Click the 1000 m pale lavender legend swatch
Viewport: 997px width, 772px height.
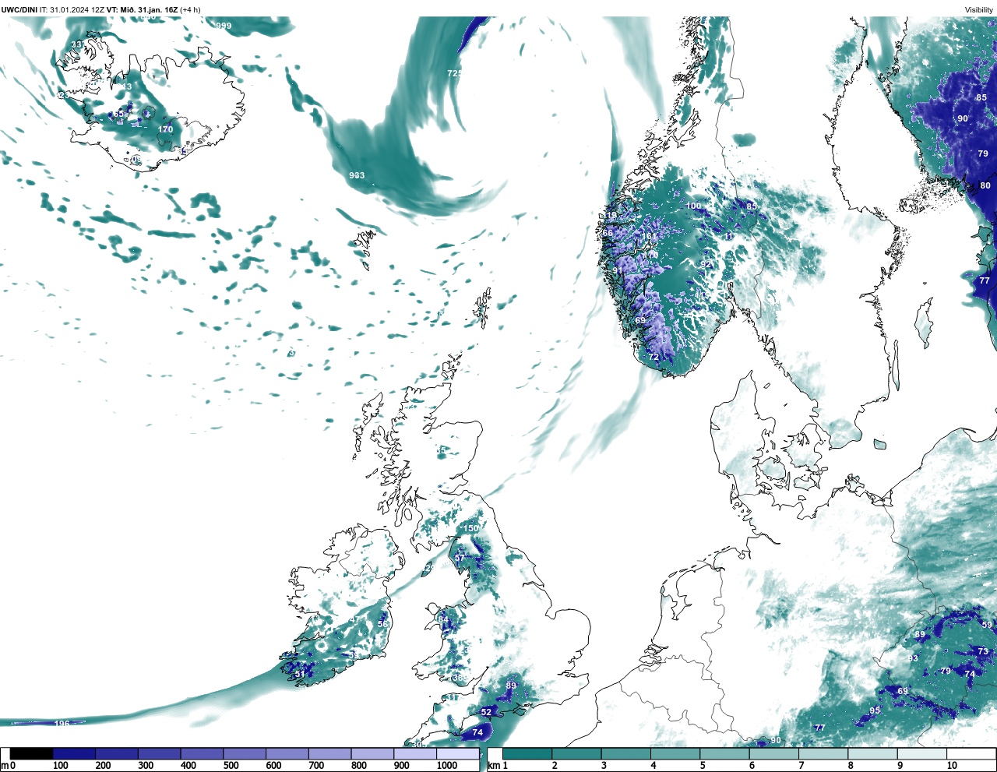(x=457, y=754)
